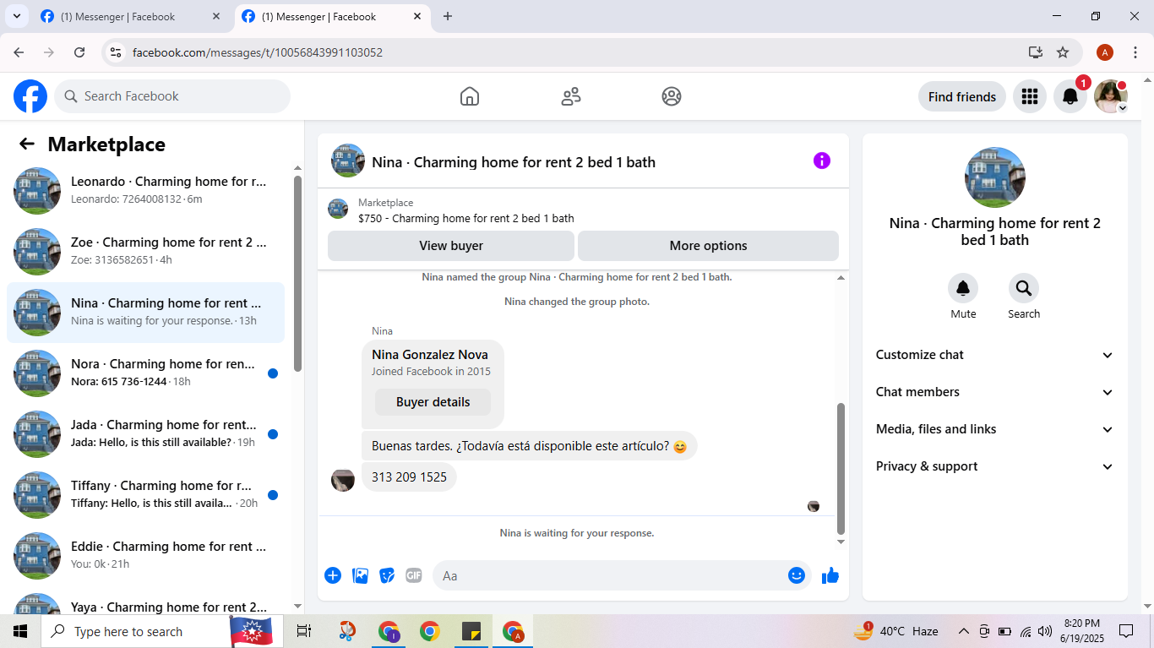This screenshot has width=1154, height=648.
Task: Open the Facebook menu grid icon
Action: (1029, 96)
